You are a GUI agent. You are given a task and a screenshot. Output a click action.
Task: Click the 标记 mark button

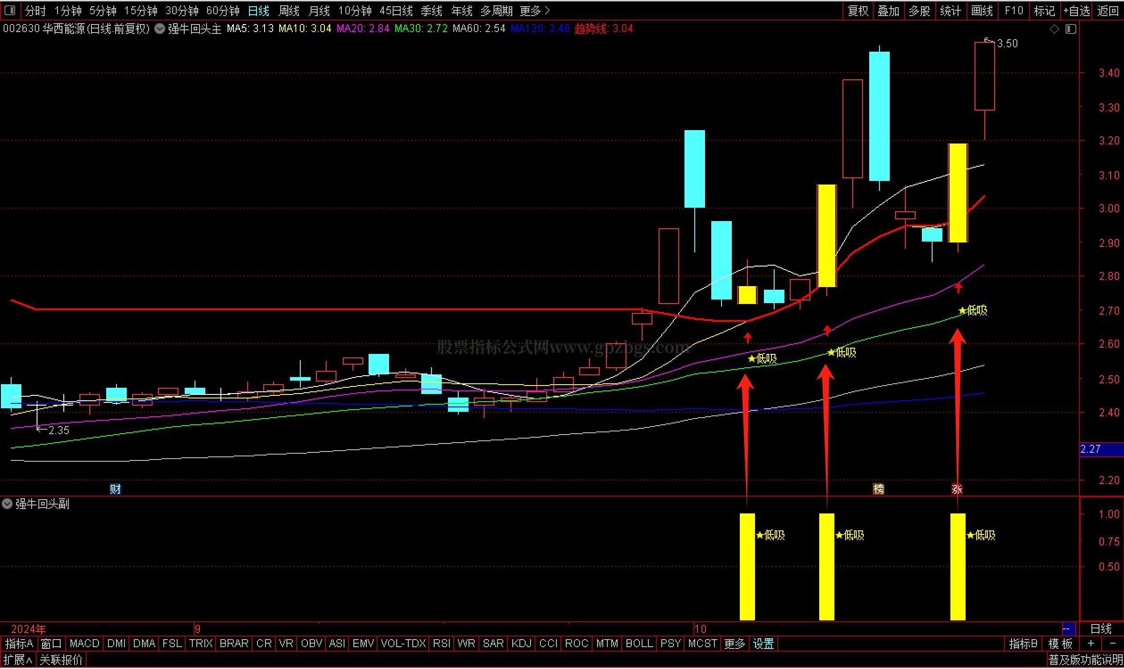1045,10
